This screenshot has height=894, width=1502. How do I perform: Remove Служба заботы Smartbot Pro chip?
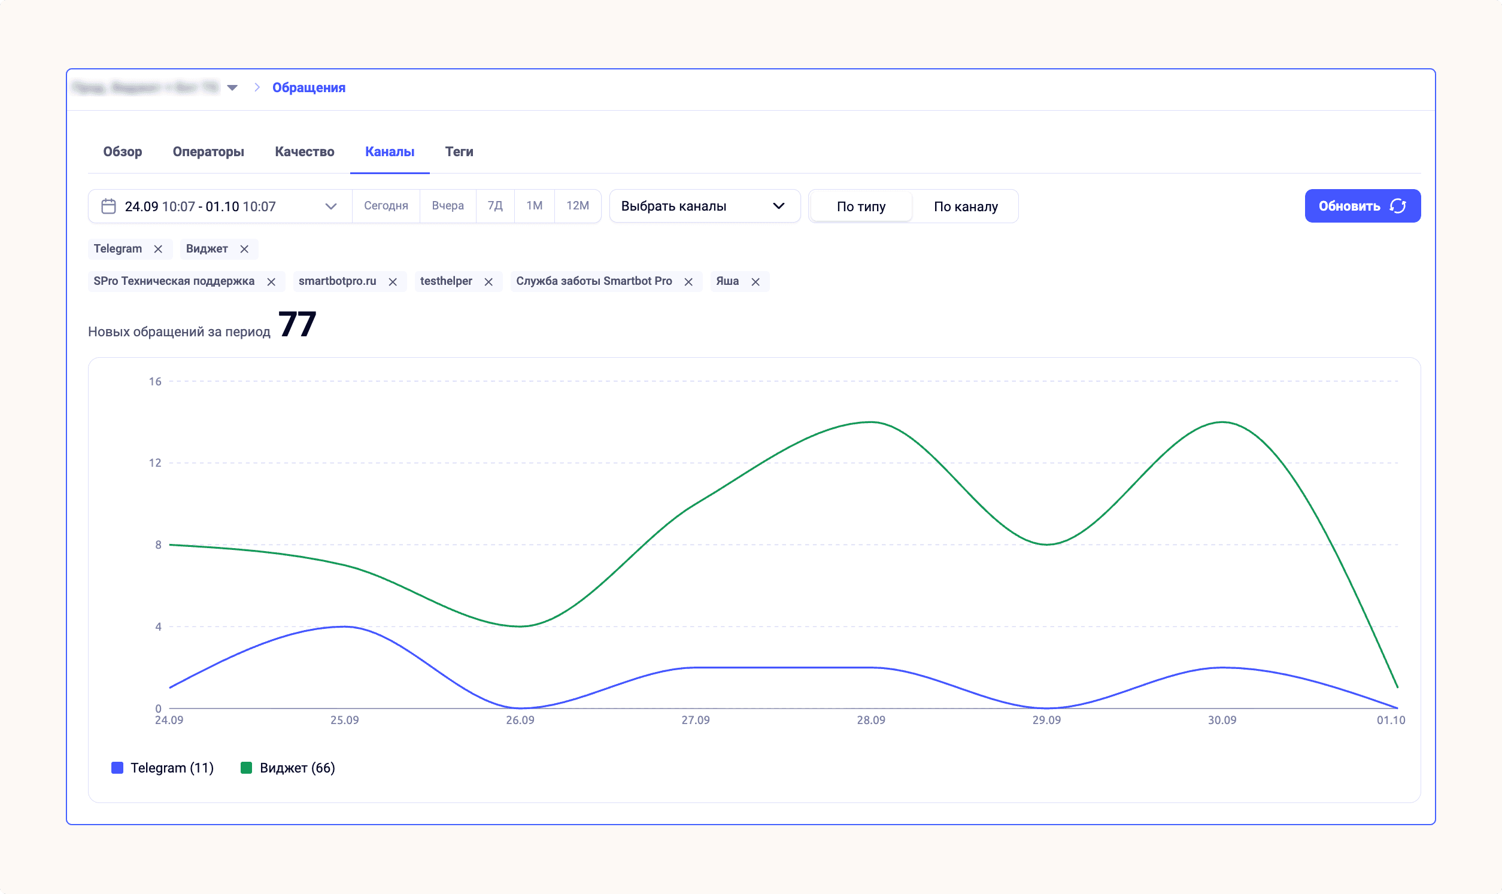click(x=688, y=281)
